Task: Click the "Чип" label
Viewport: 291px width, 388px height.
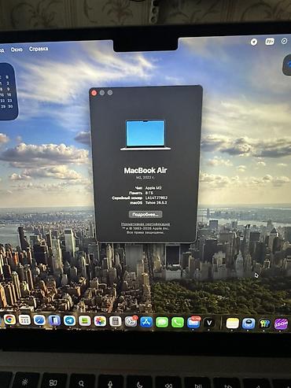Action: point(138,188)
